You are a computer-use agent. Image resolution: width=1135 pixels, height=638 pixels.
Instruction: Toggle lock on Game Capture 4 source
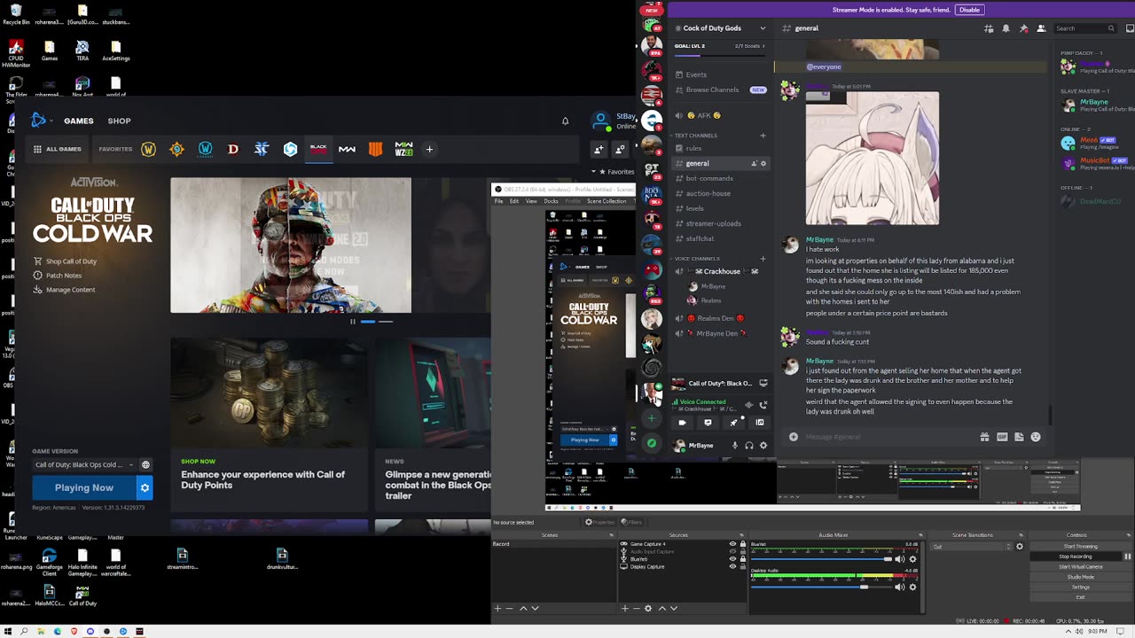tap(742, 544)
